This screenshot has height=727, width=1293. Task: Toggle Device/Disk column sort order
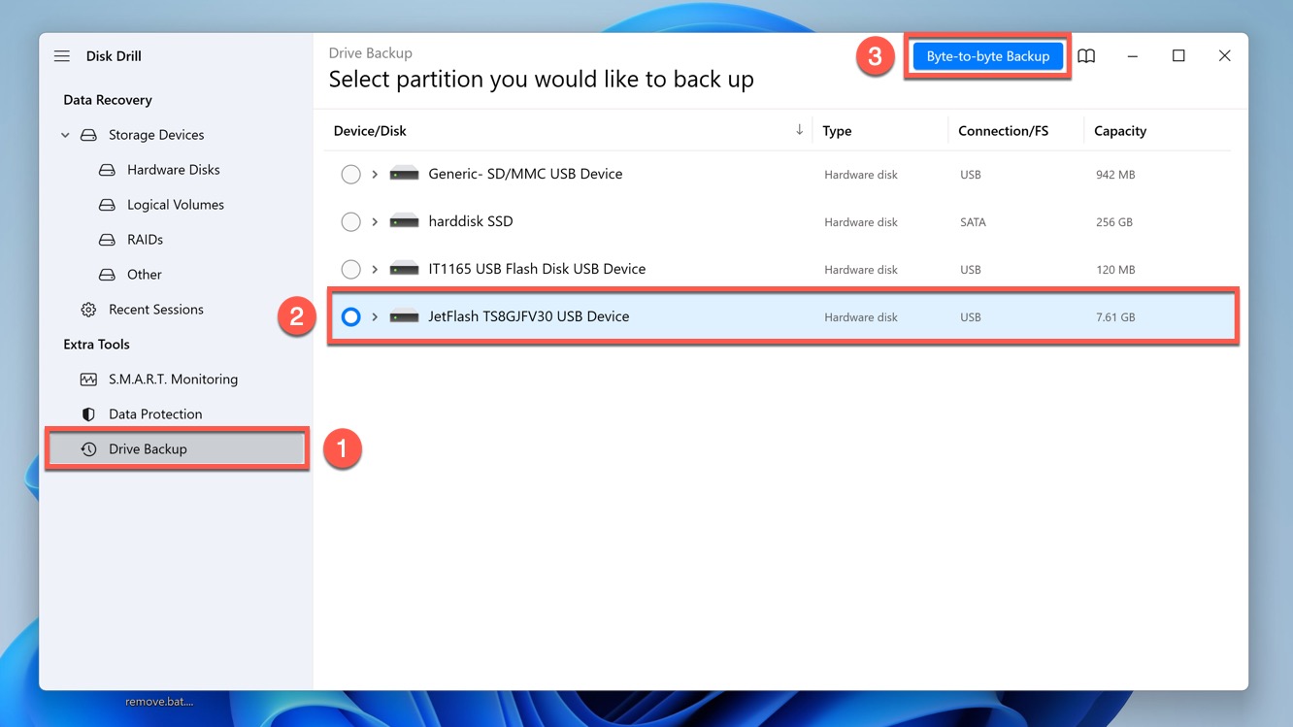coord(799,129)
